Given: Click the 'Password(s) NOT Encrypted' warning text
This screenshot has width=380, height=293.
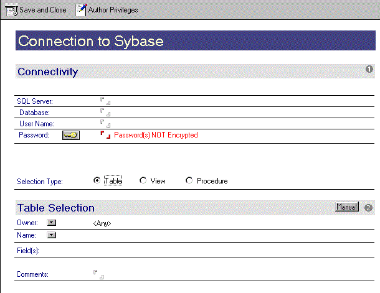Looking at the screenshot, I should click(x=156, y=135).
